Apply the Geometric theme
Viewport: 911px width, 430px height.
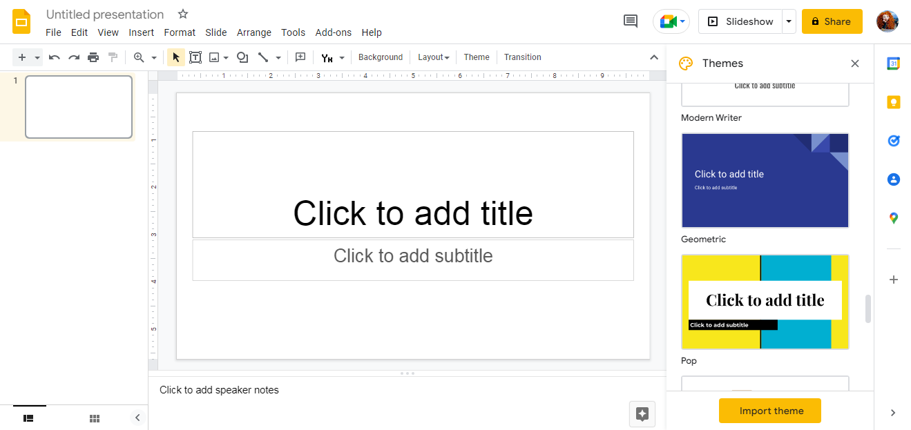point(765,180)
